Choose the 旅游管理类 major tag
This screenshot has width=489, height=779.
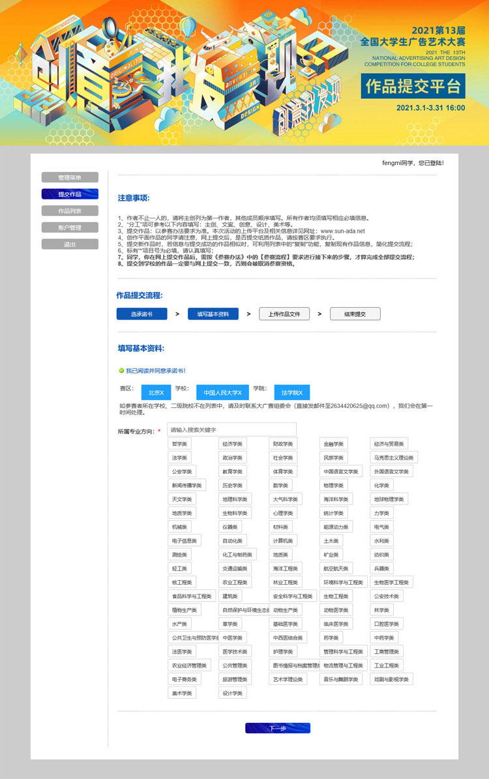click(x=235, y=680)
